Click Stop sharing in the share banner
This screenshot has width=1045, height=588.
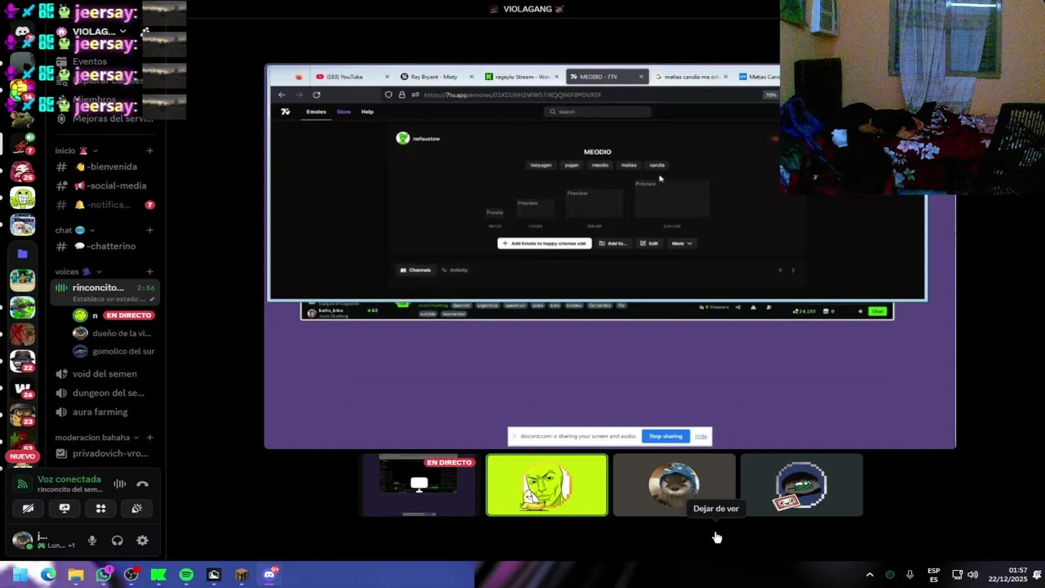[x=665, y=436]
